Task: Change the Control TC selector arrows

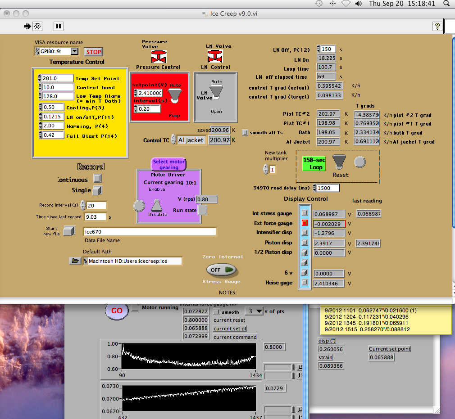Action: click(x=173, y=140)
